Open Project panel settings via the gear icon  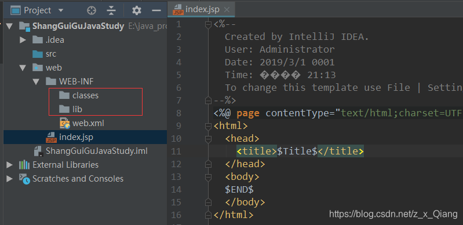click(x=136, y=11)
